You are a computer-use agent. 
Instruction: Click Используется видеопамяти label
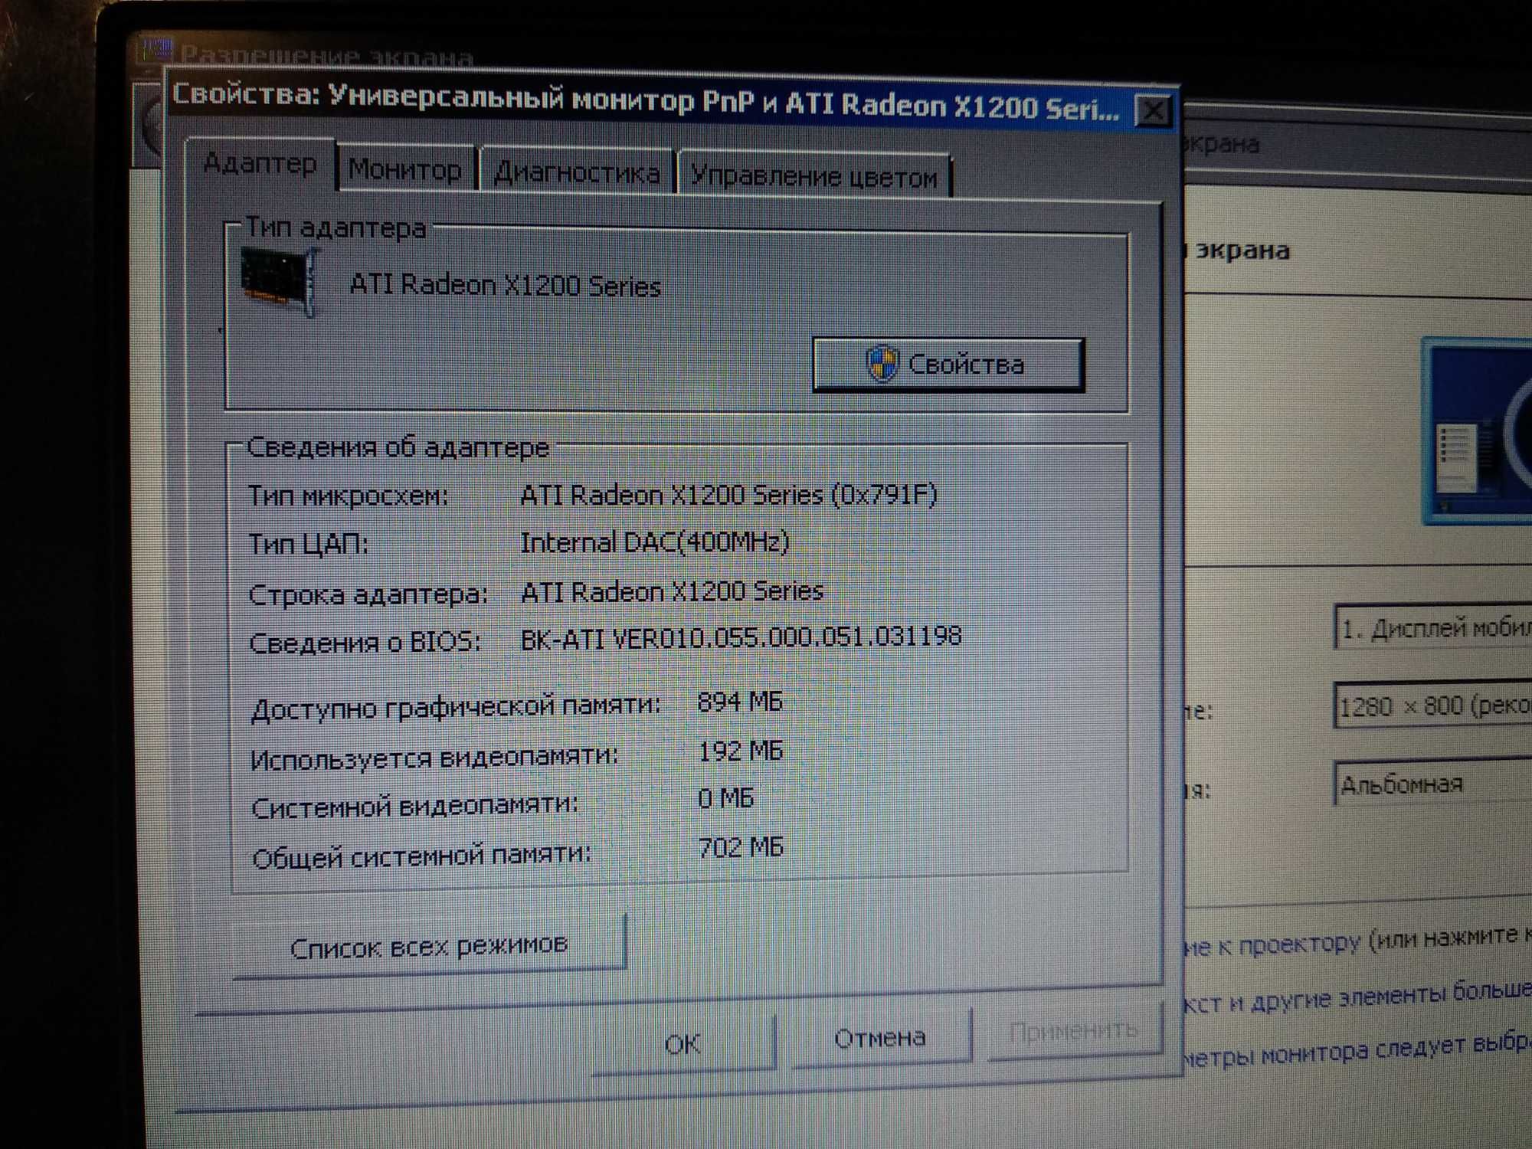tap(434, 757)
